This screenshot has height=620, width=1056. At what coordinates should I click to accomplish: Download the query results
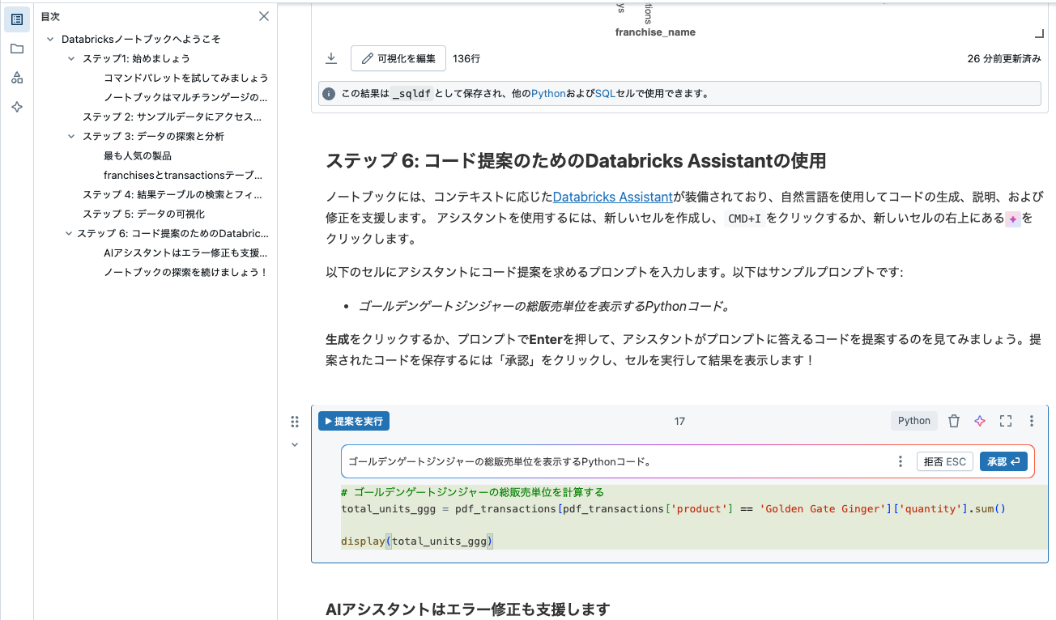(x=331, y=58)
